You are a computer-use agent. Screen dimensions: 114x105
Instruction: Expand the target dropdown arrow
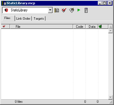pyautogui.click(x=50, y=10)
